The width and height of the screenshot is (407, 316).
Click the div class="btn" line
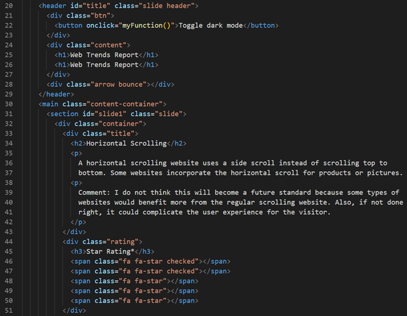[80, 16]
